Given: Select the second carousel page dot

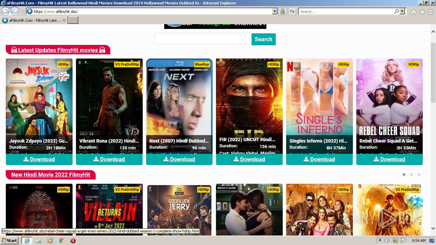Looking at the screenshot, I should point(411,175).
